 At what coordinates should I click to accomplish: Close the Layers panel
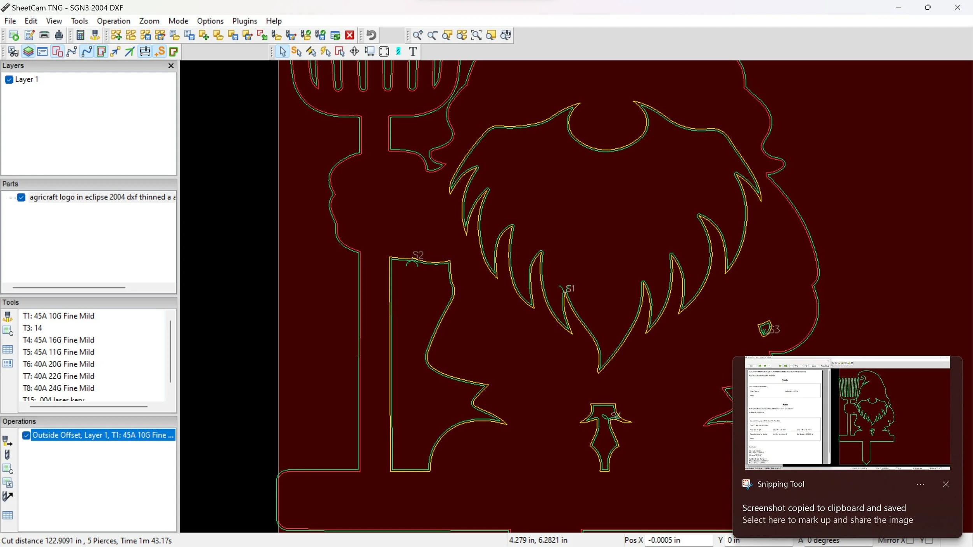point(171,66)
